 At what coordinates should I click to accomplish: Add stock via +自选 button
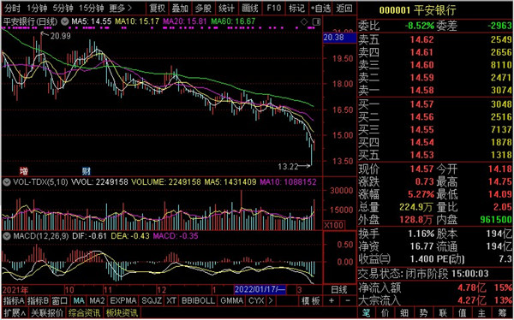(320, 8)
